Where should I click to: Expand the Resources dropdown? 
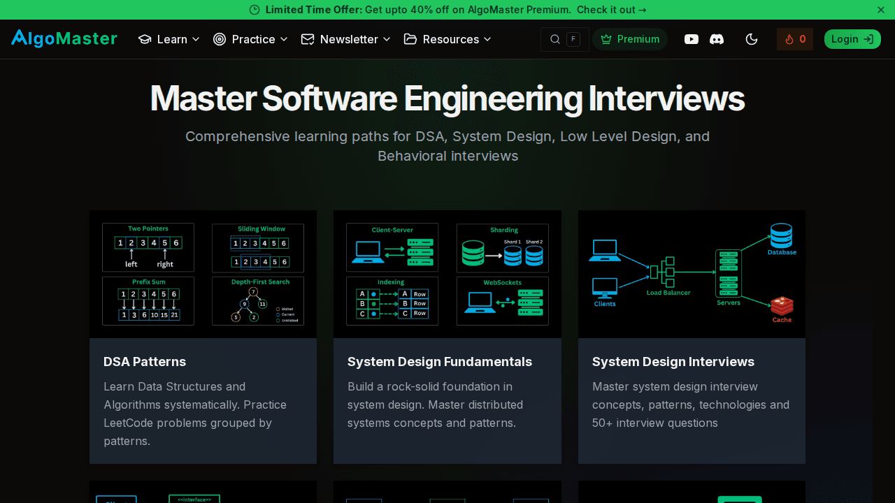pos(447,39)
